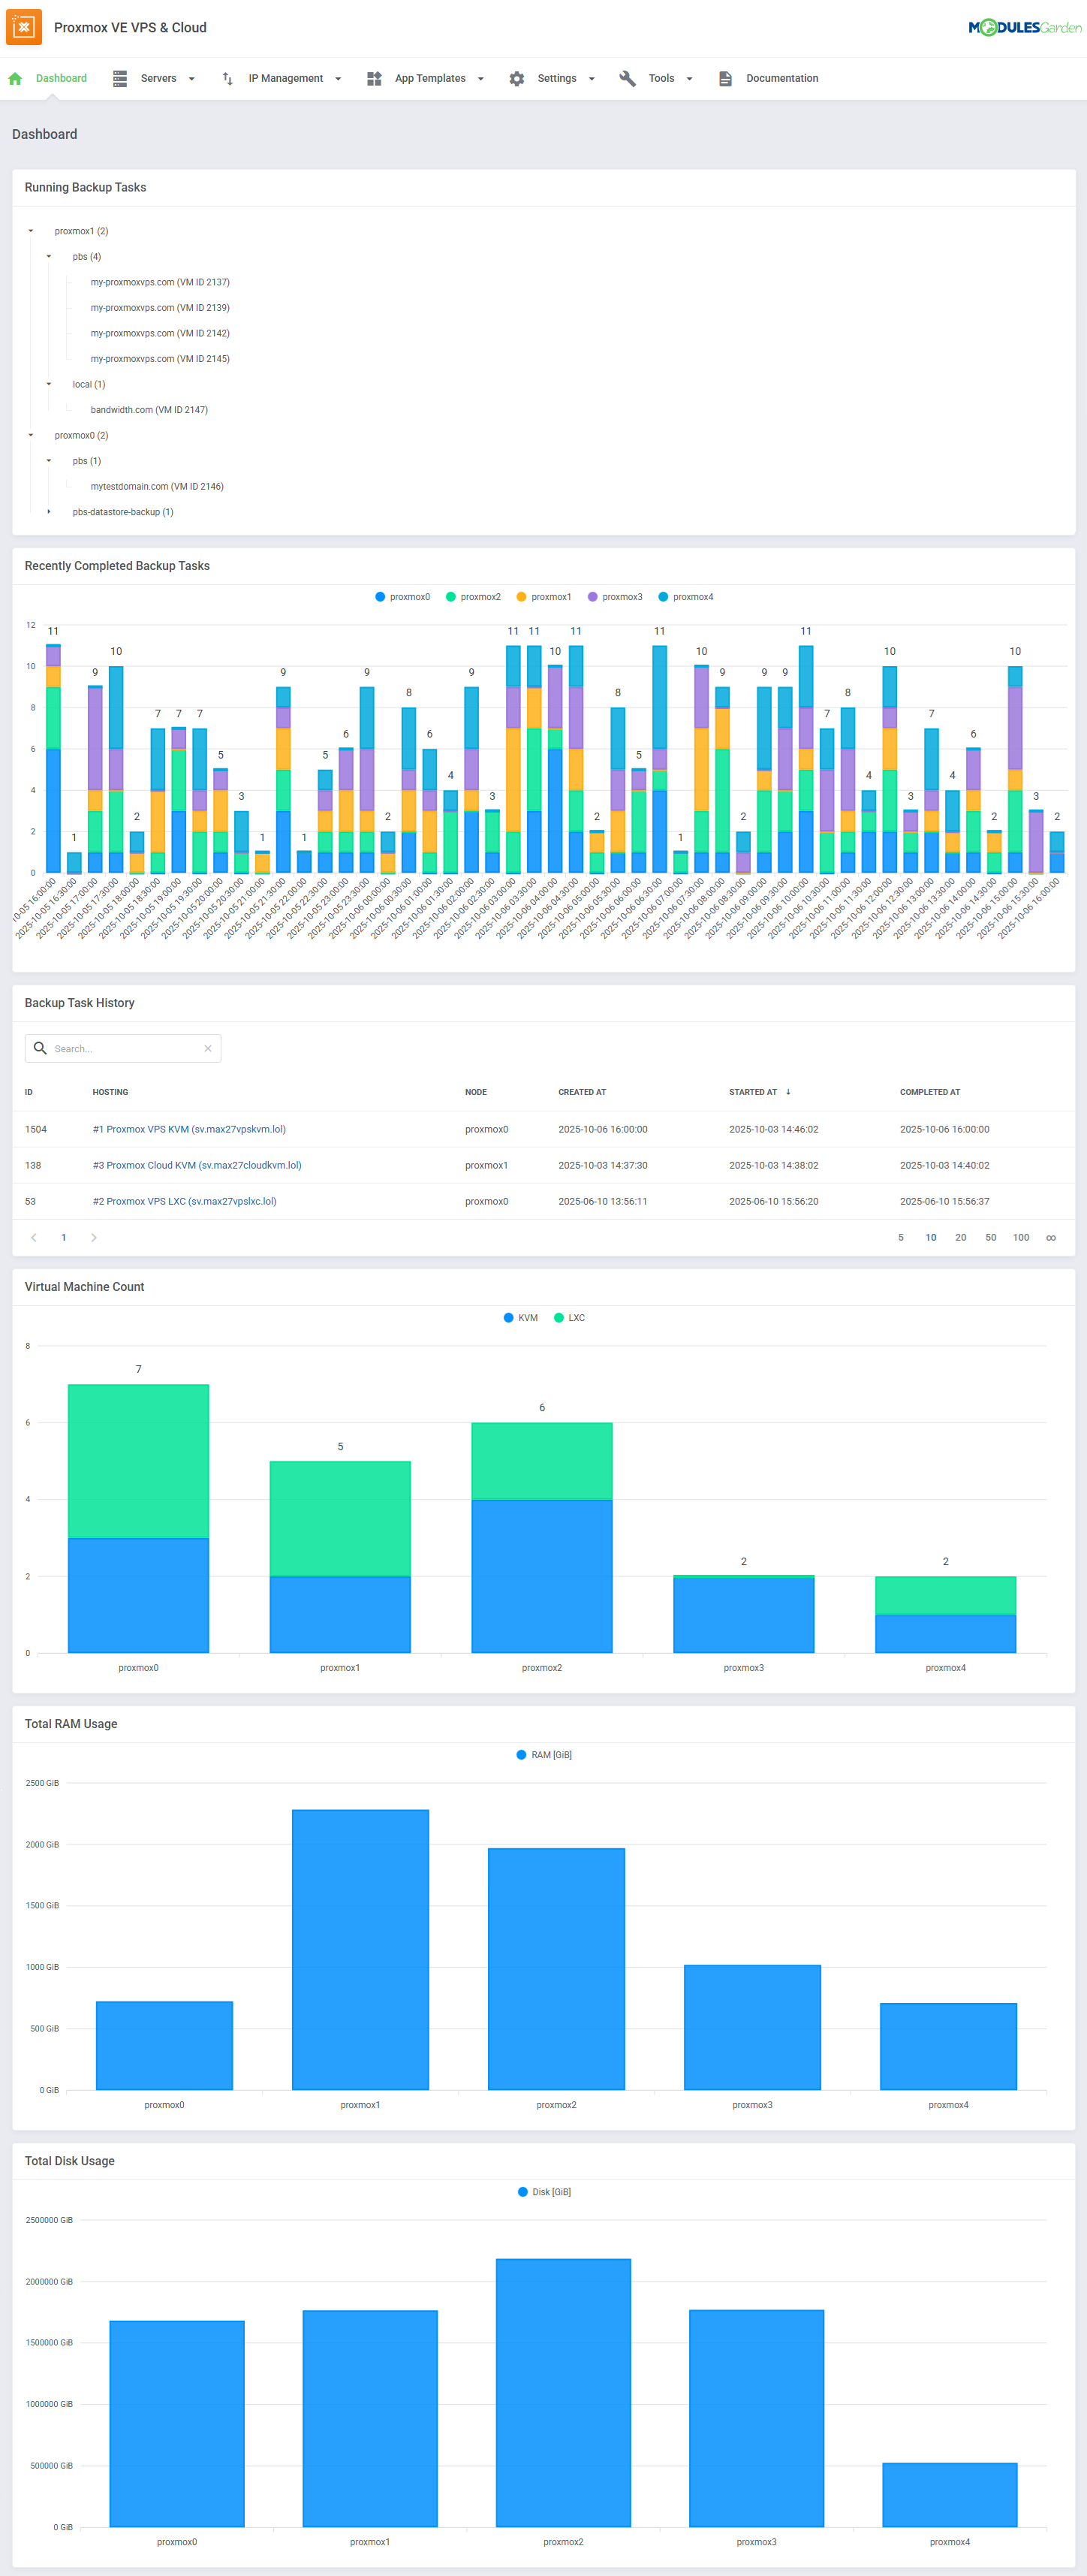This screenshot has width=1087, height=2576.
Task: Click the Tools wrench icon
Action: pos(627,79)
